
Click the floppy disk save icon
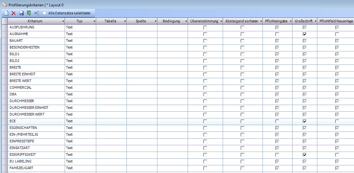click(21, 13)
